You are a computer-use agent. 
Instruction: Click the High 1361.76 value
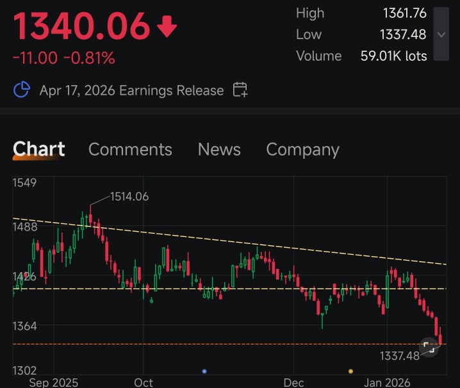[404, 13]
